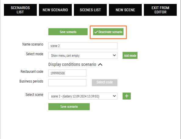Click the Add mode button
This screenshot has height=139, width=181.
point(130,56)
